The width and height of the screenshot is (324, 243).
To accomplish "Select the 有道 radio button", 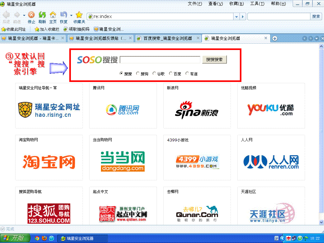I will point(187,73).
